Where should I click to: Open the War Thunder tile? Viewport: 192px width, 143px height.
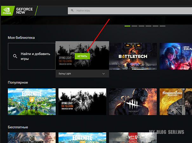click(x=133, y=138)
